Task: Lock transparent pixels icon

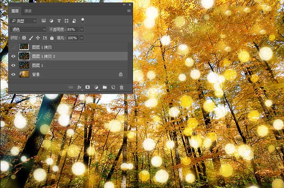Action: 24,38
